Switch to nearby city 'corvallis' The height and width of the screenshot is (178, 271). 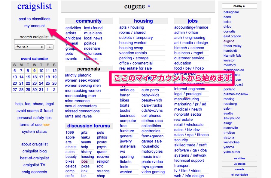(229, 31)
